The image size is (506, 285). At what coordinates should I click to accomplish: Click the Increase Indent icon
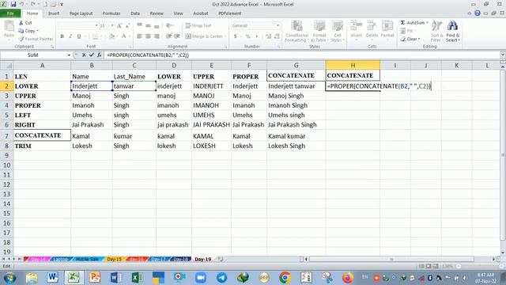pos(177,36)
